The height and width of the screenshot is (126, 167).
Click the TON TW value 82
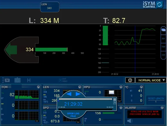(x=12, y=95)
